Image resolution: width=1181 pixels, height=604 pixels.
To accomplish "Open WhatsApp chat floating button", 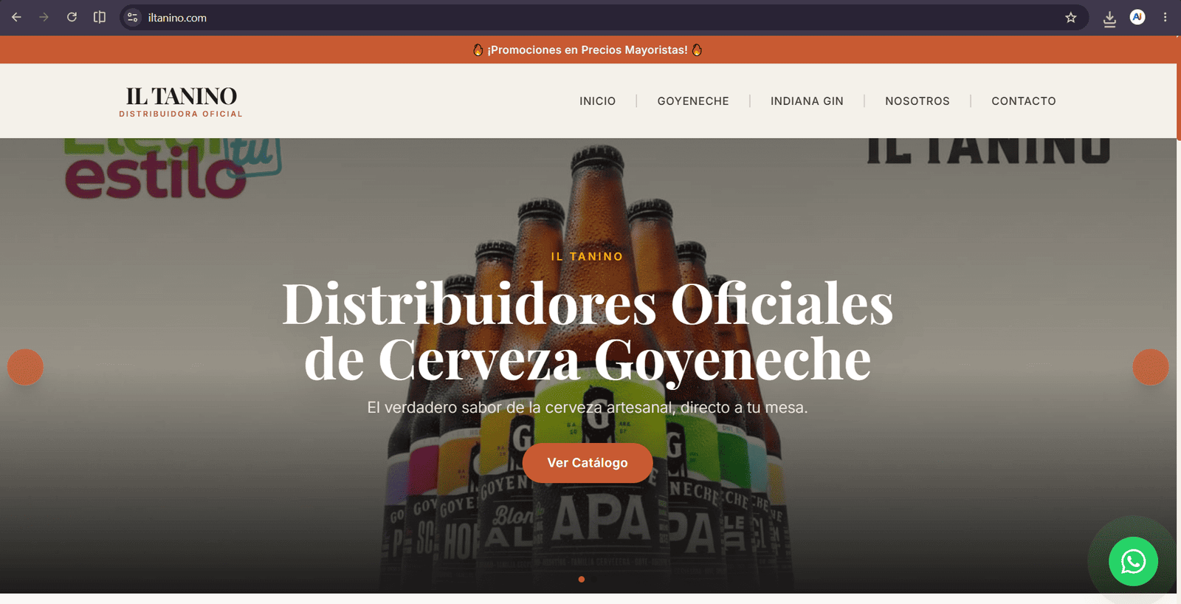I will coord(1133,562).
